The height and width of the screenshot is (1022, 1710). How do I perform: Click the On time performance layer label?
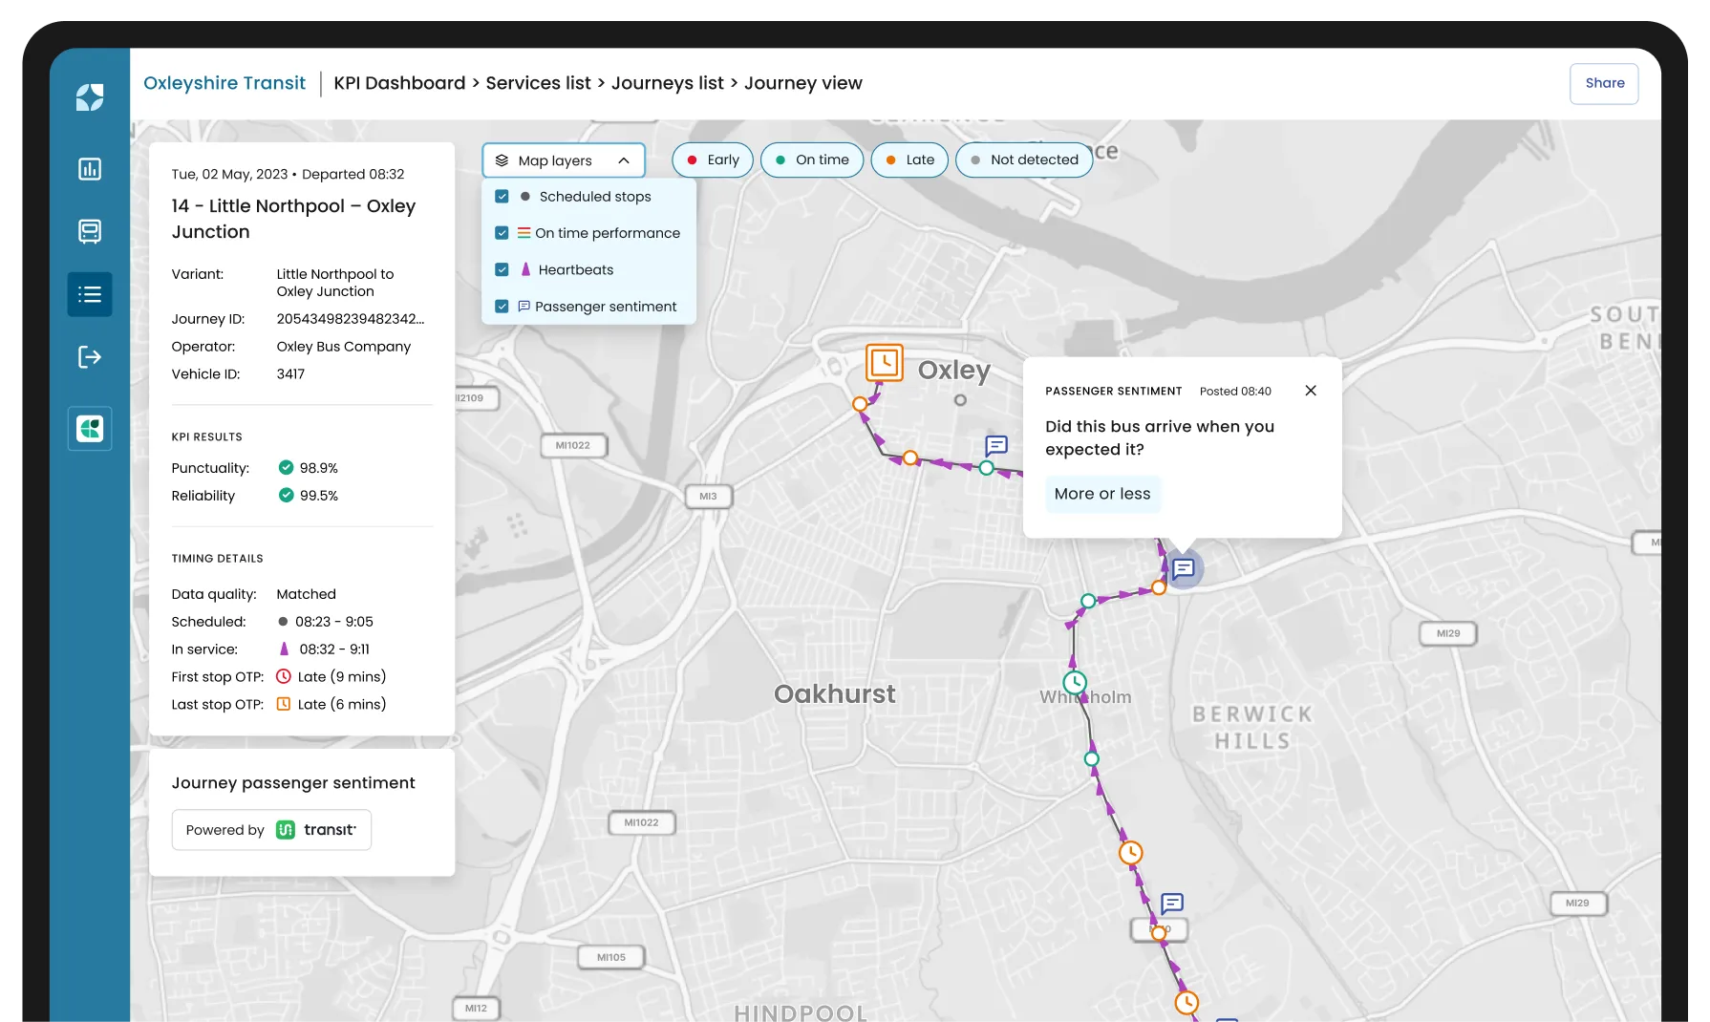pyautogui.click(x=608, y=233)
